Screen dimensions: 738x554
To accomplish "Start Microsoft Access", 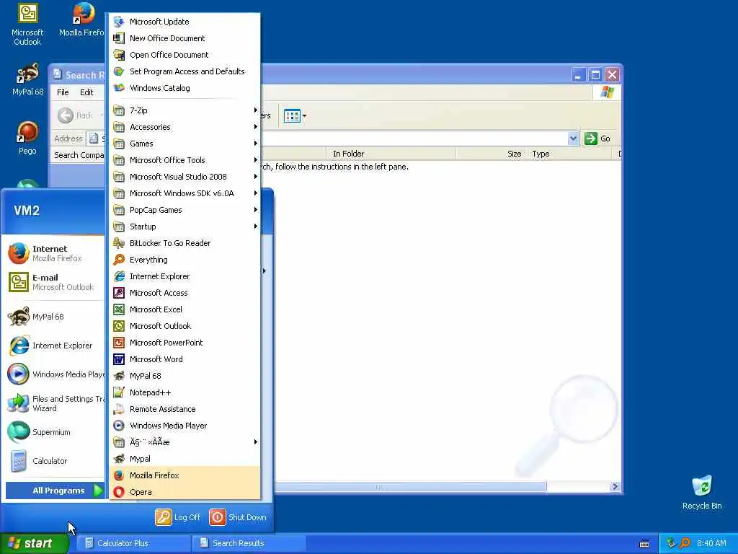I will click(x=184, y=293).
